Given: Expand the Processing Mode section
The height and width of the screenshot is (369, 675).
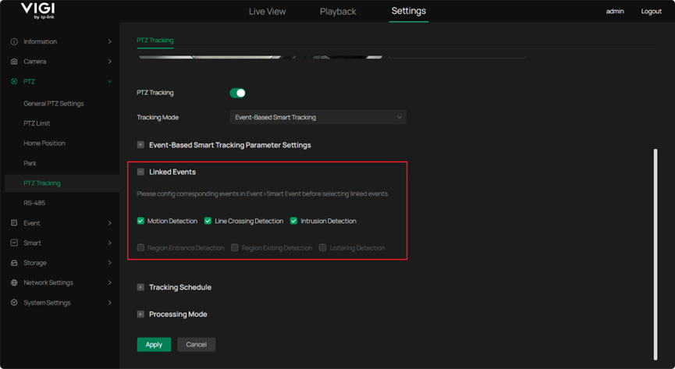Looking at the screenshot, I should (x=140, y=314).
